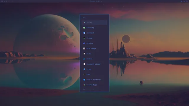Open the "Google Contacts" name label
189x106 pixels.
click(94, 80)
